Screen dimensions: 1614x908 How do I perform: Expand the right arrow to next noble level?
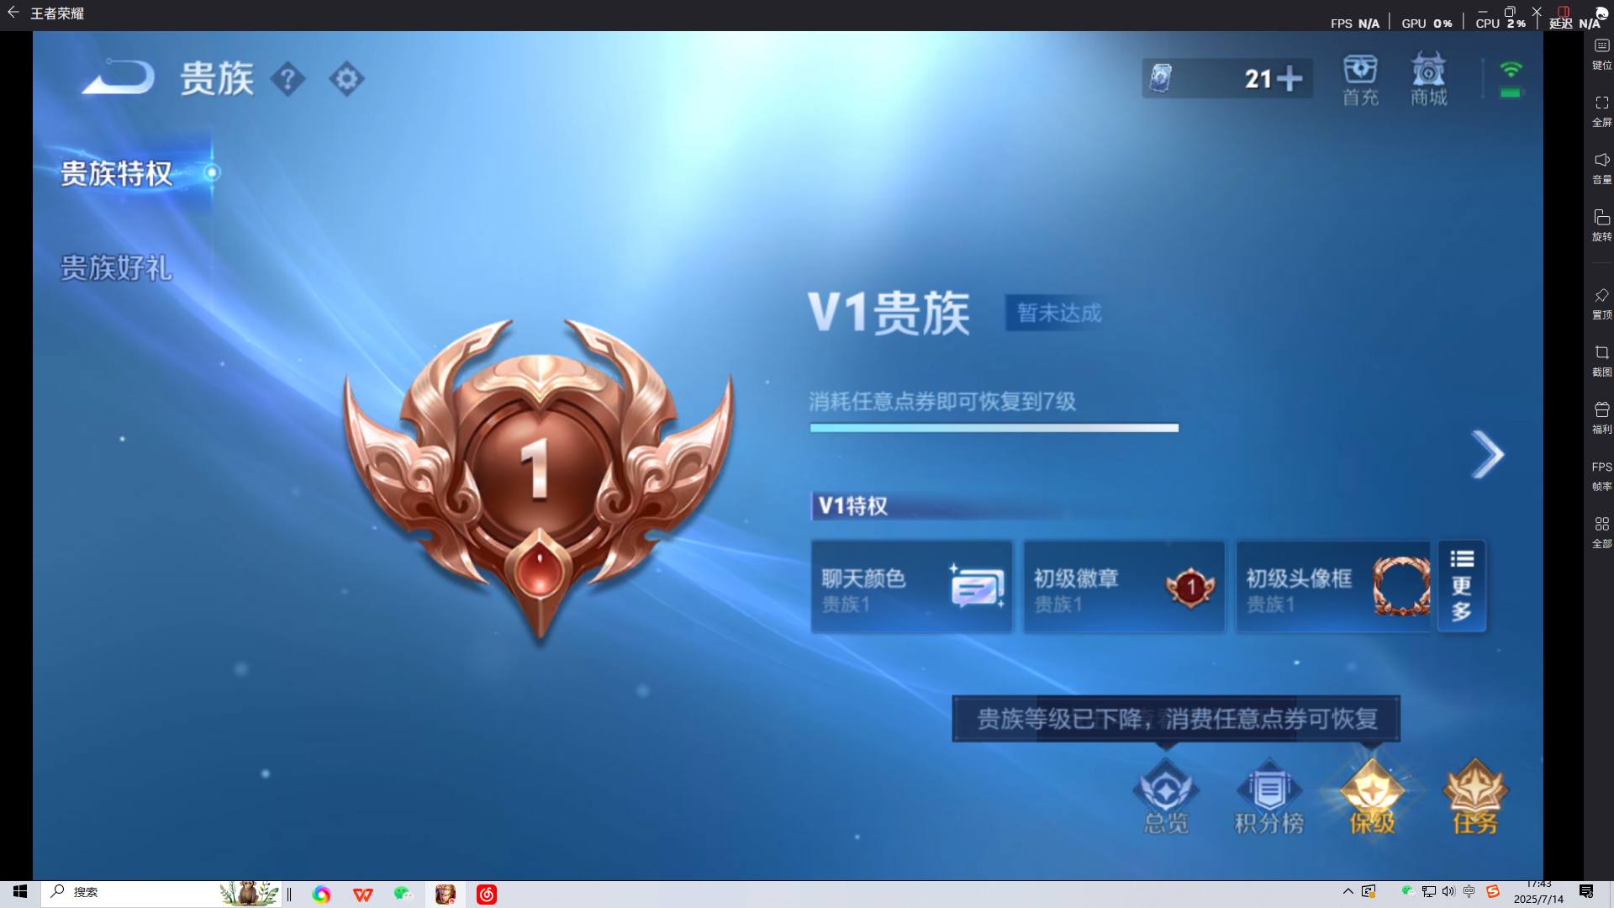pyautogui.click(x=1490, y=454)
